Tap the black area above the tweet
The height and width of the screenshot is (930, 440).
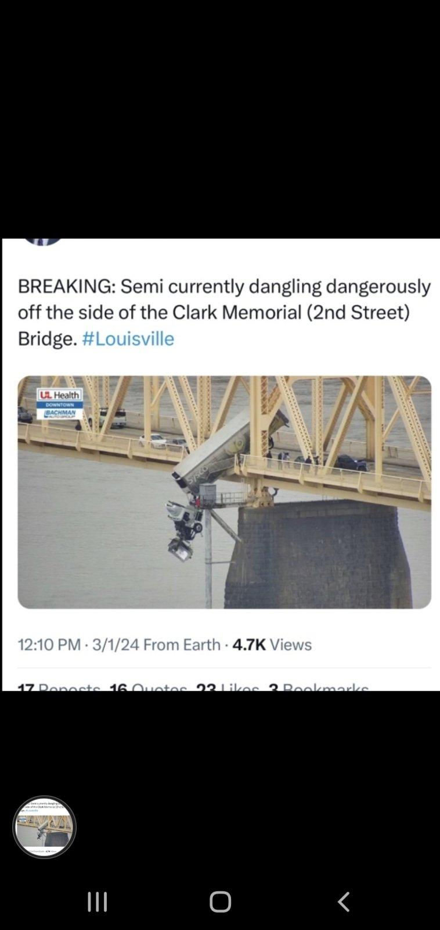[220, 119]
